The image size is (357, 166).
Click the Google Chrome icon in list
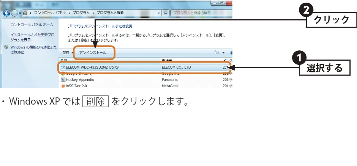pos(63,74)
